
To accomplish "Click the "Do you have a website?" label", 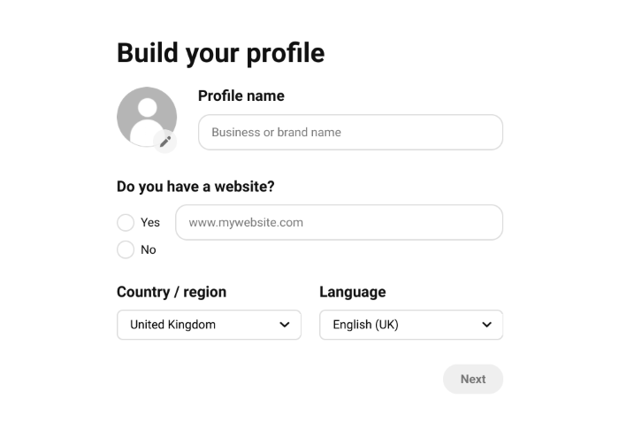I will coord(195,187).
